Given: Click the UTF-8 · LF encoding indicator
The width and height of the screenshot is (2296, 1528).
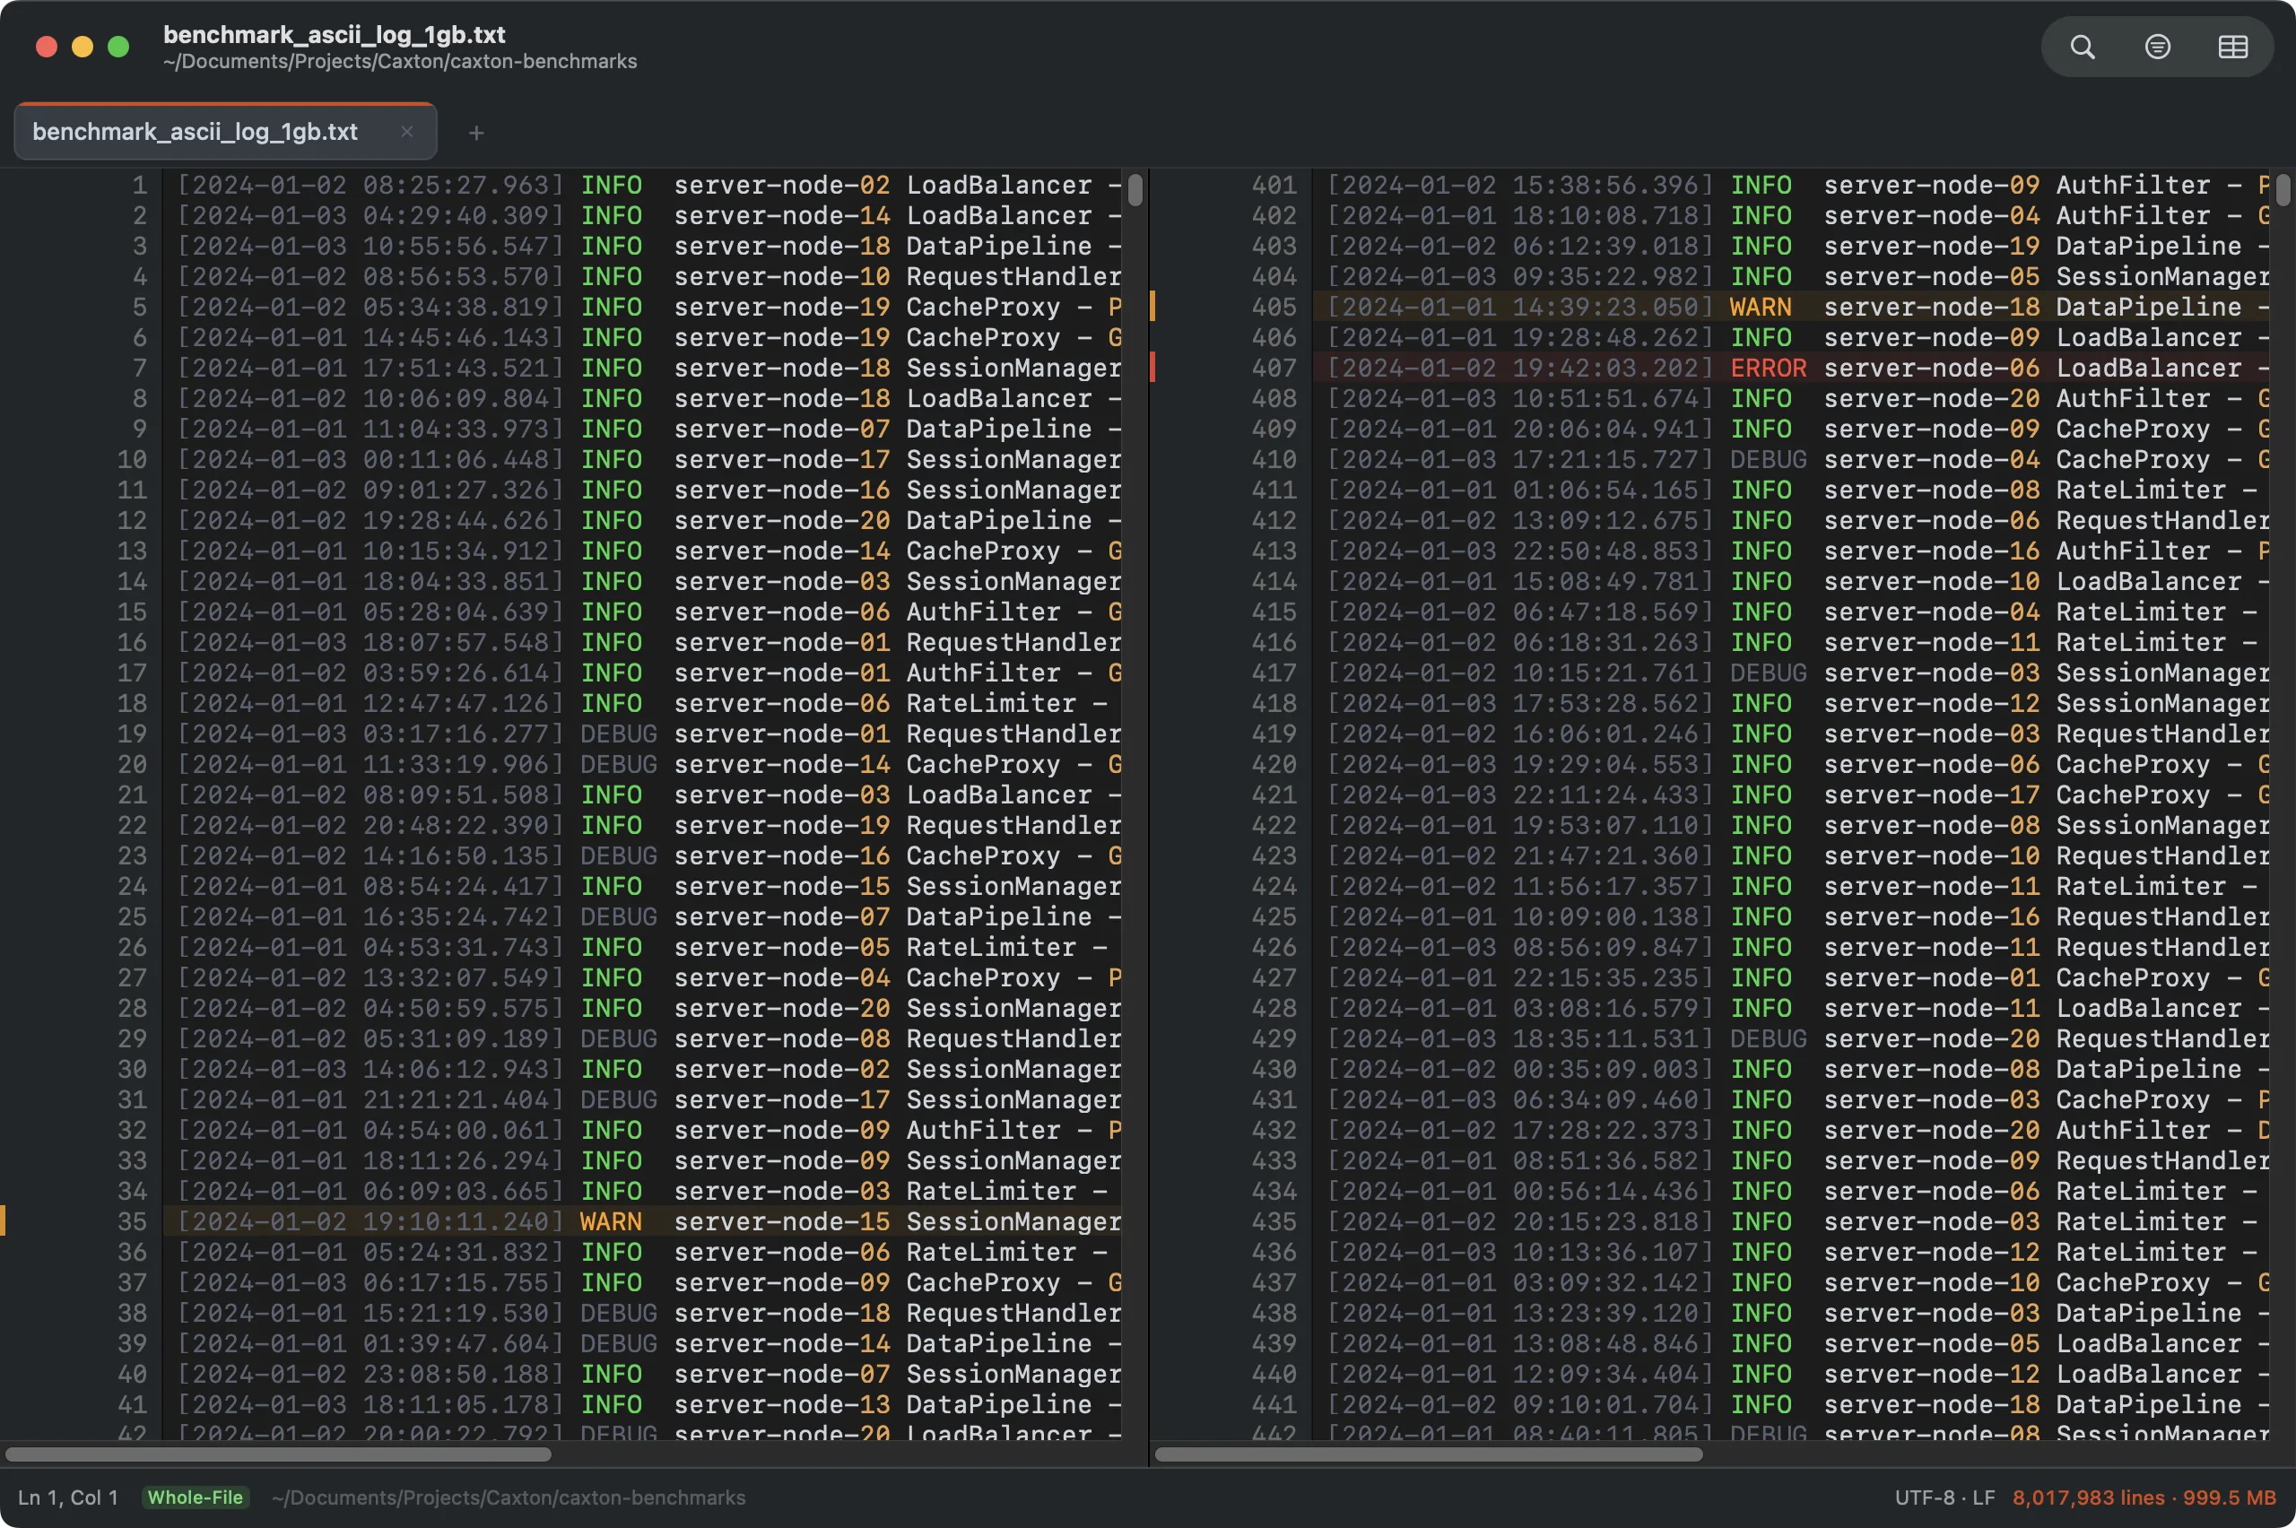Looking at the screenshot, I should coord(1944,1497).
